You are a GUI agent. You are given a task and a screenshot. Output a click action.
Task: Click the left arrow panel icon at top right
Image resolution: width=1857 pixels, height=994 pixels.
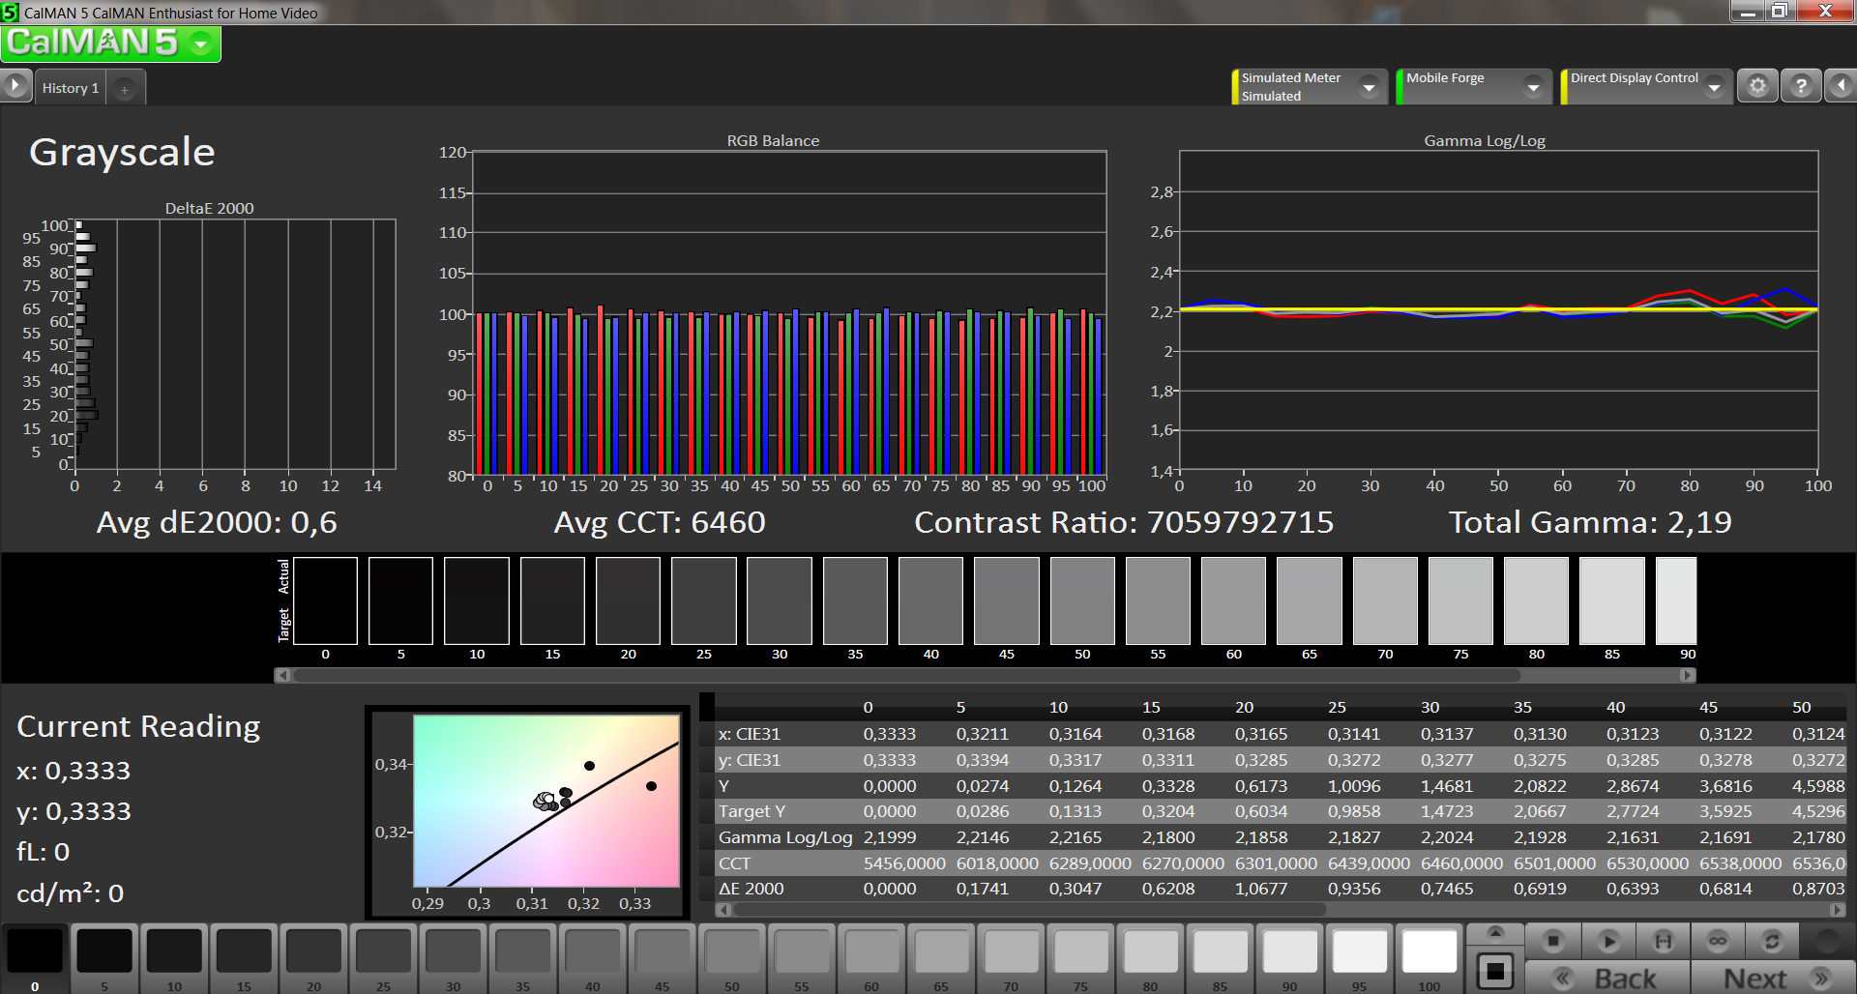[1840, 87]
